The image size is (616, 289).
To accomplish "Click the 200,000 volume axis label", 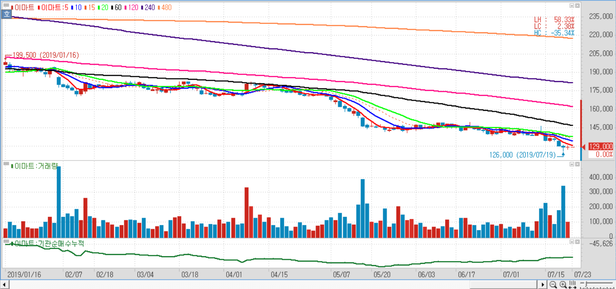I will coord(600,207).
